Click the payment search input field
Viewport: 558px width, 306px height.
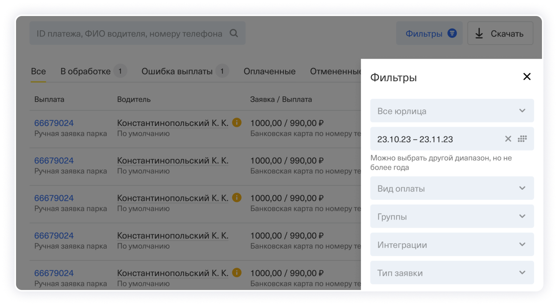[129, 34]
